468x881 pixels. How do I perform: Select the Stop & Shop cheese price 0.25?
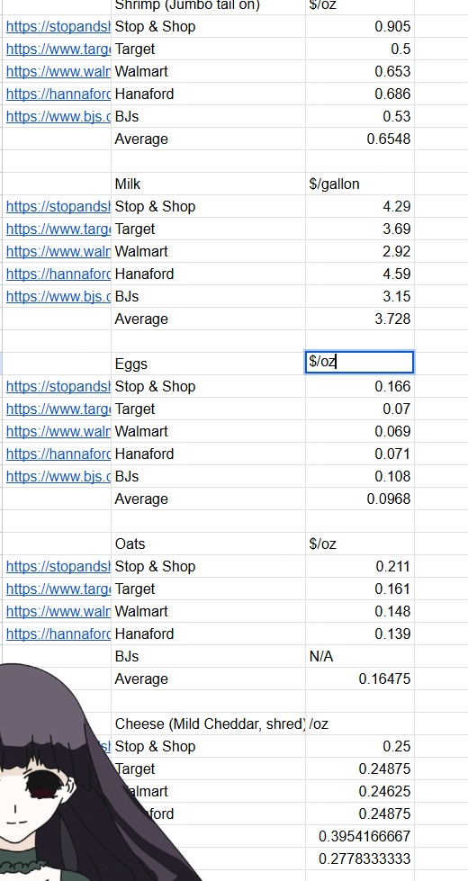[360, 746]
